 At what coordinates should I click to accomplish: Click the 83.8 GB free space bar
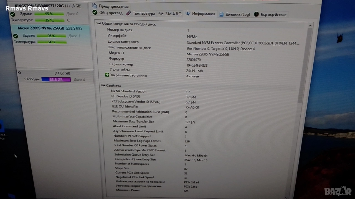[56, 80]
